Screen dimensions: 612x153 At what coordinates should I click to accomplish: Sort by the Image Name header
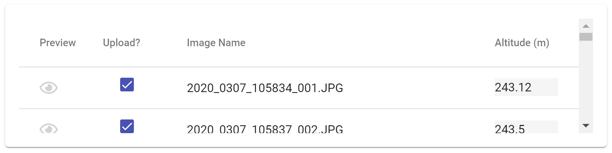(216, 43)
